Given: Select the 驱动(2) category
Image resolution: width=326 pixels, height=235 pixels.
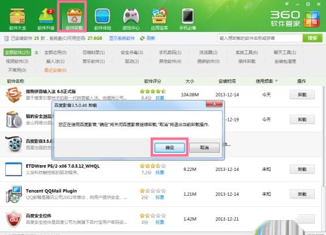Looking at the screenshot, I should coord(132,61).
